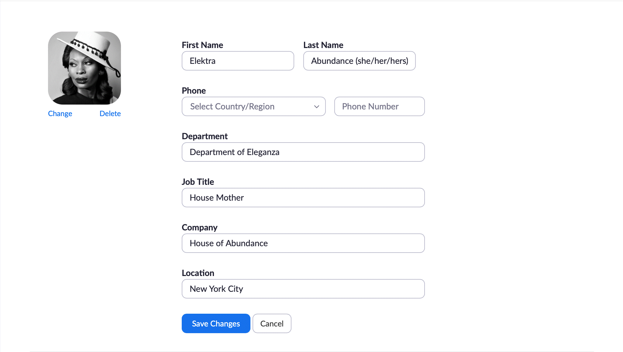Click the delete profile photo icon

pyautogui.click(x=110, y=113)
